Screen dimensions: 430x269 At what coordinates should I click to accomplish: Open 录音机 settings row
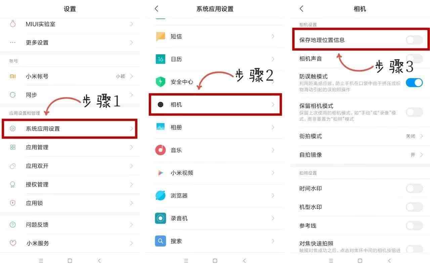click(x=215, y=218)
